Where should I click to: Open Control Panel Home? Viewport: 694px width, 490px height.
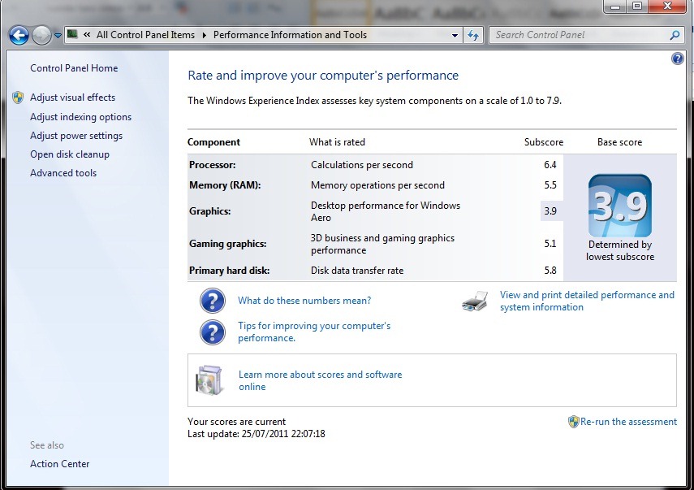74,68
